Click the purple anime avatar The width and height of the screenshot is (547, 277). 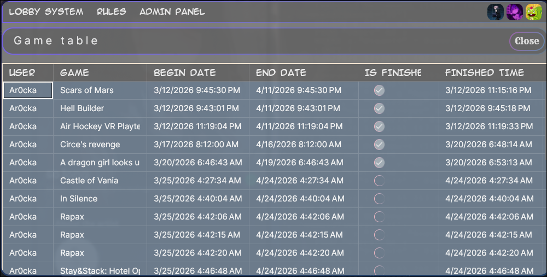pyautogui.click(x=514, y=12)
